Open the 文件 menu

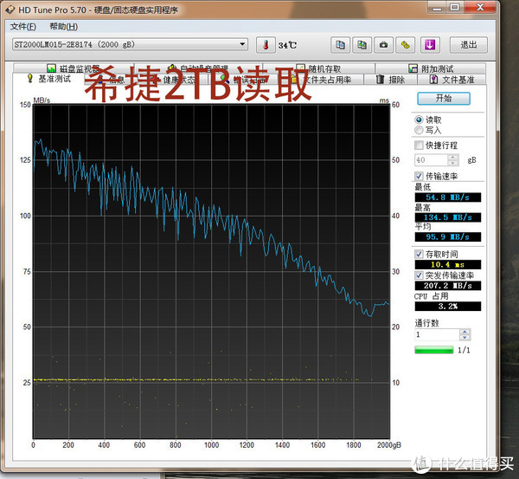pos(23,27)
